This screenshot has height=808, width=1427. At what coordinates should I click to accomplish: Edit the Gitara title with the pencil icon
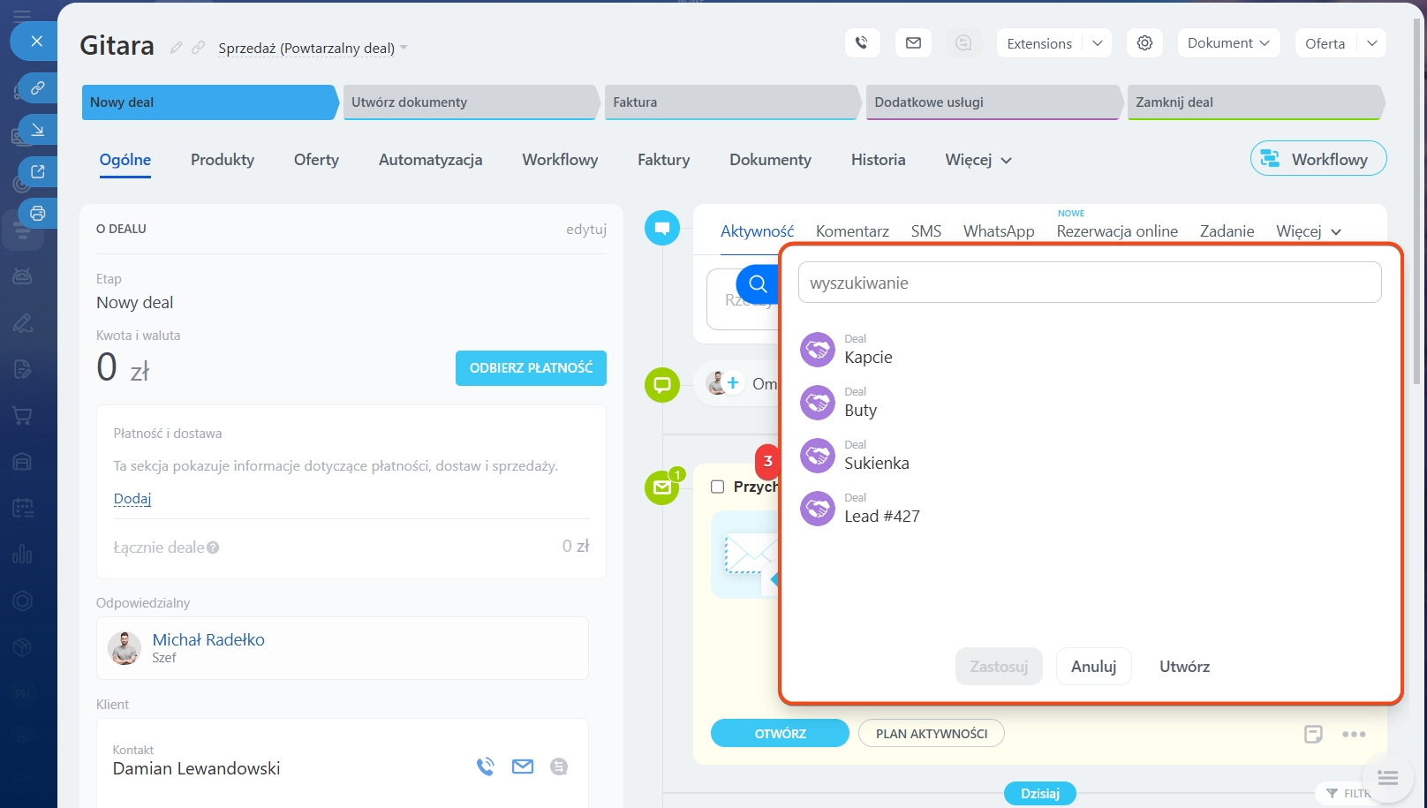(x=177, y=48)
